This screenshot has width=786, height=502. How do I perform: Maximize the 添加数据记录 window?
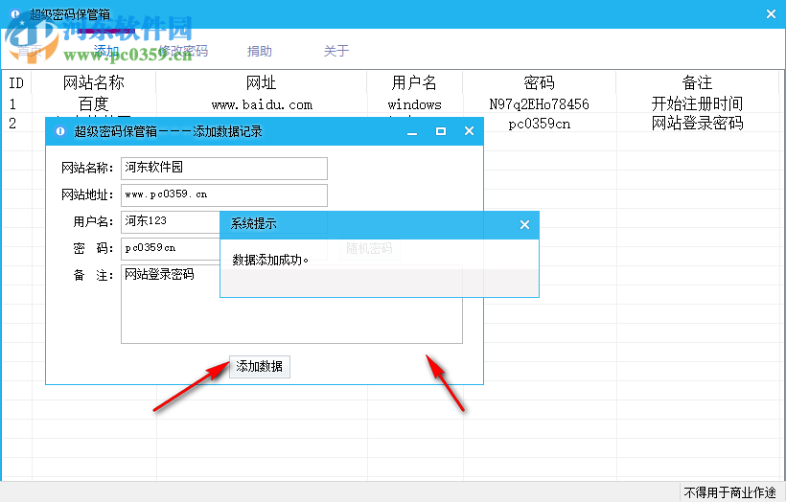click(x=441, y=131)
